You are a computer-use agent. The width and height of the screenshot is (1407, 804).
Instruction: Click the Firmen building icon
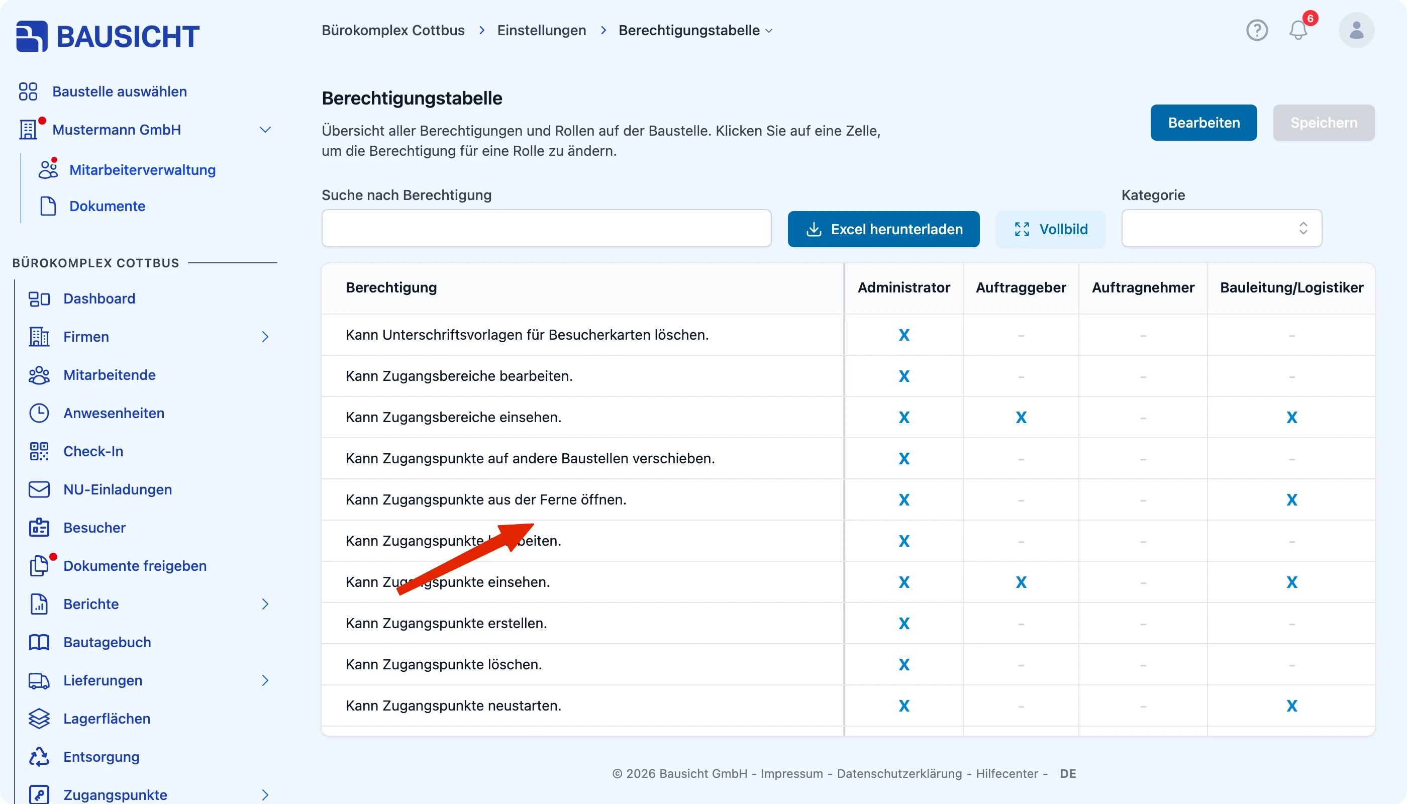pos(39,337)
